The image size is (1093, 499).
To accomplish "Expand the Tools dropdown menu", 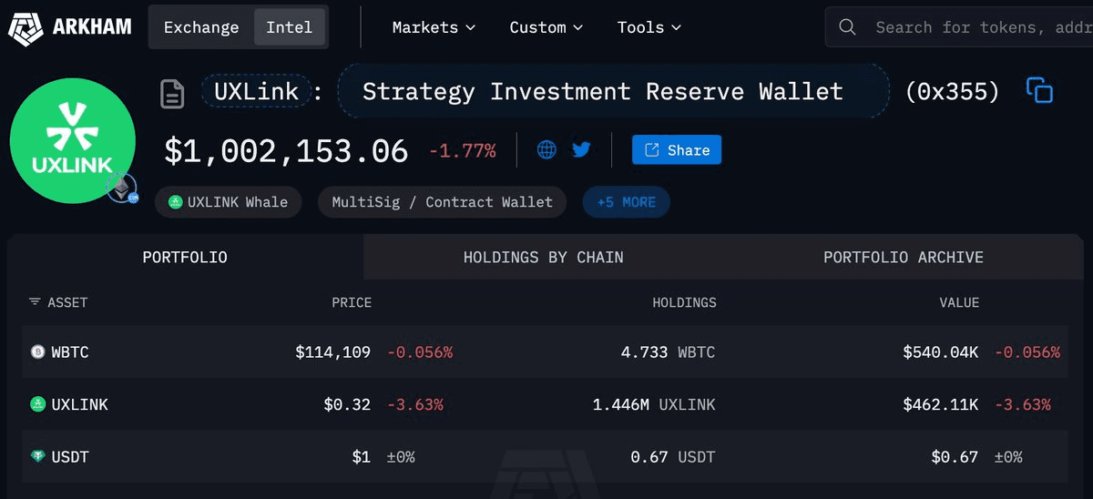I will 649,27.
